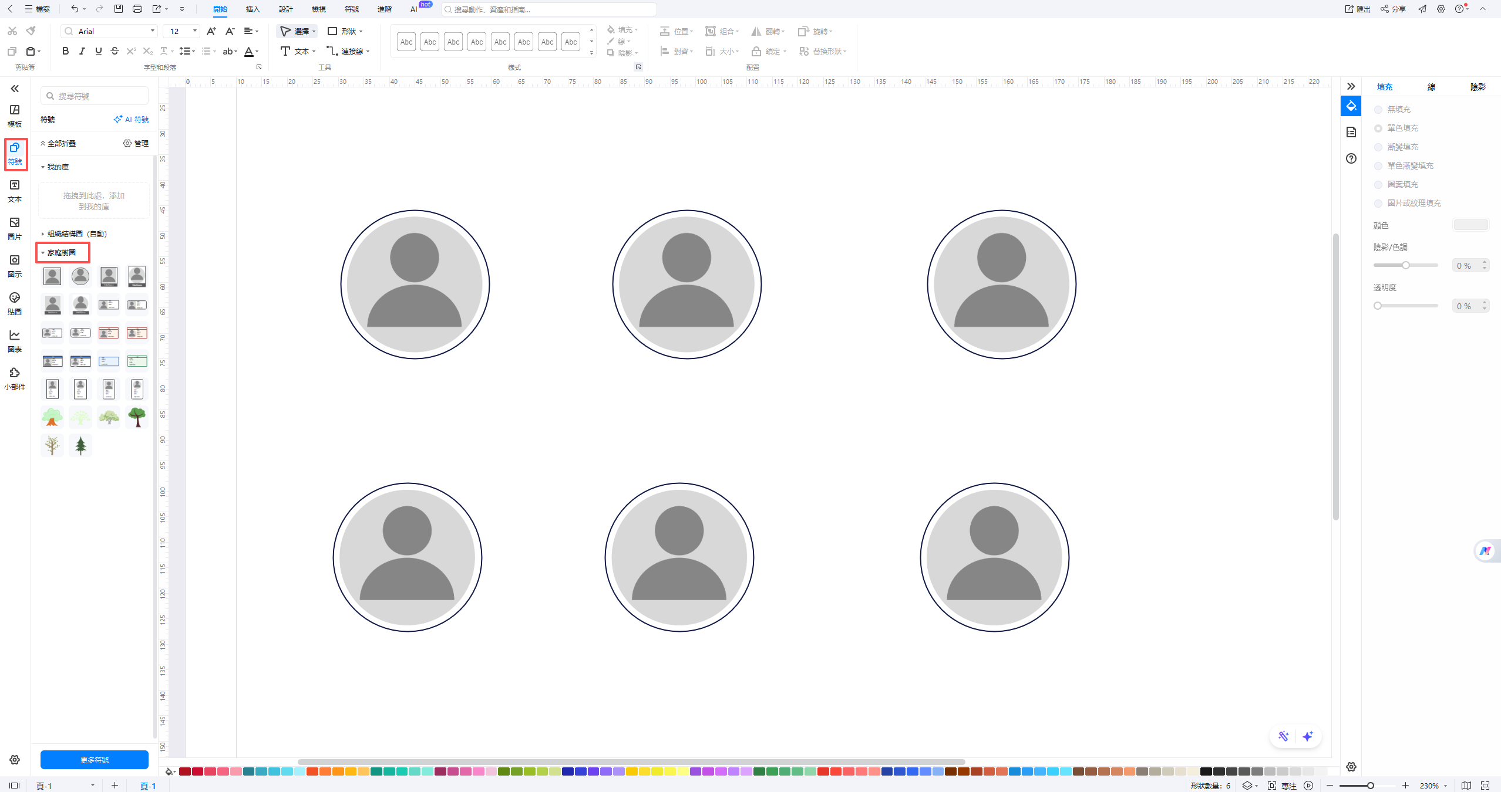Click the 顏色 fill color swatch
This screenshot has width=1501, height=792.
[1470, 225]
